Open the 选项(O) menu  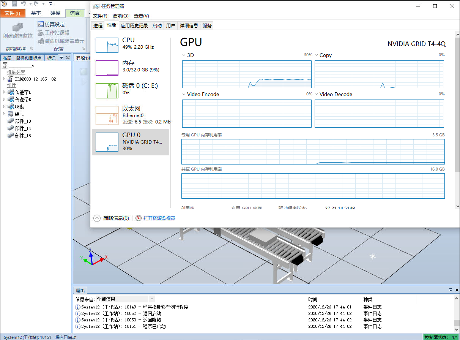(x=120, y=16)
